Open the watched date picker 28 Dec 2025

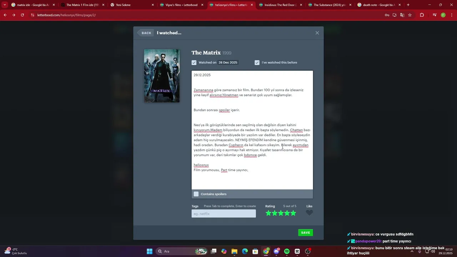(228, 62)
